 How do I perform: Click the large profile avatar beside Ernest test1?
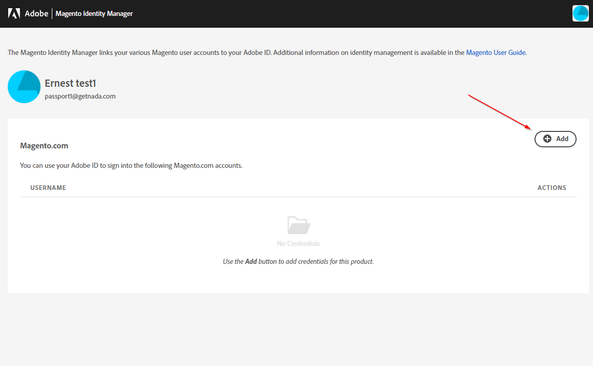[x=24, y=87]
